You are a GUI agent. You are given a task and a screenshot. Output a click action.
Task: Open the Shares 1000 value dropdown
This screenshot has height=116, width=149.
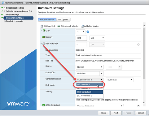pos(120,67)
